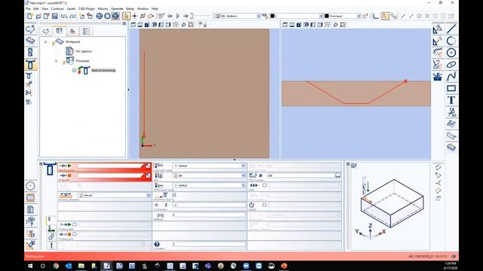Screen dimensions: 483x271
Task: Click into the Tool number input field
Action: pos(300,175)
